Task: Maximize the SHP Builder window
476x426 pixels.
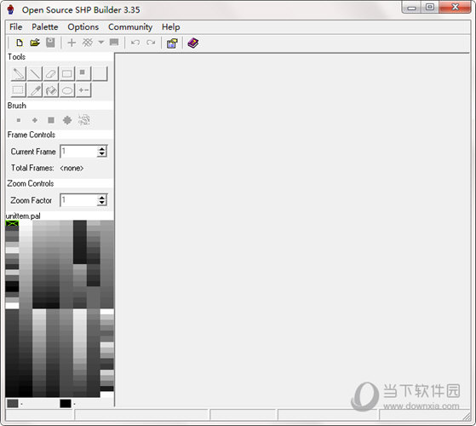Action: pos(430,8)
